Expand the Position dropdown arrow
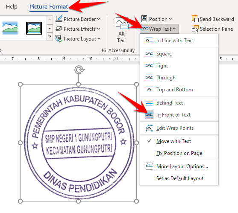The image size is (238, 213). point(170,19)
